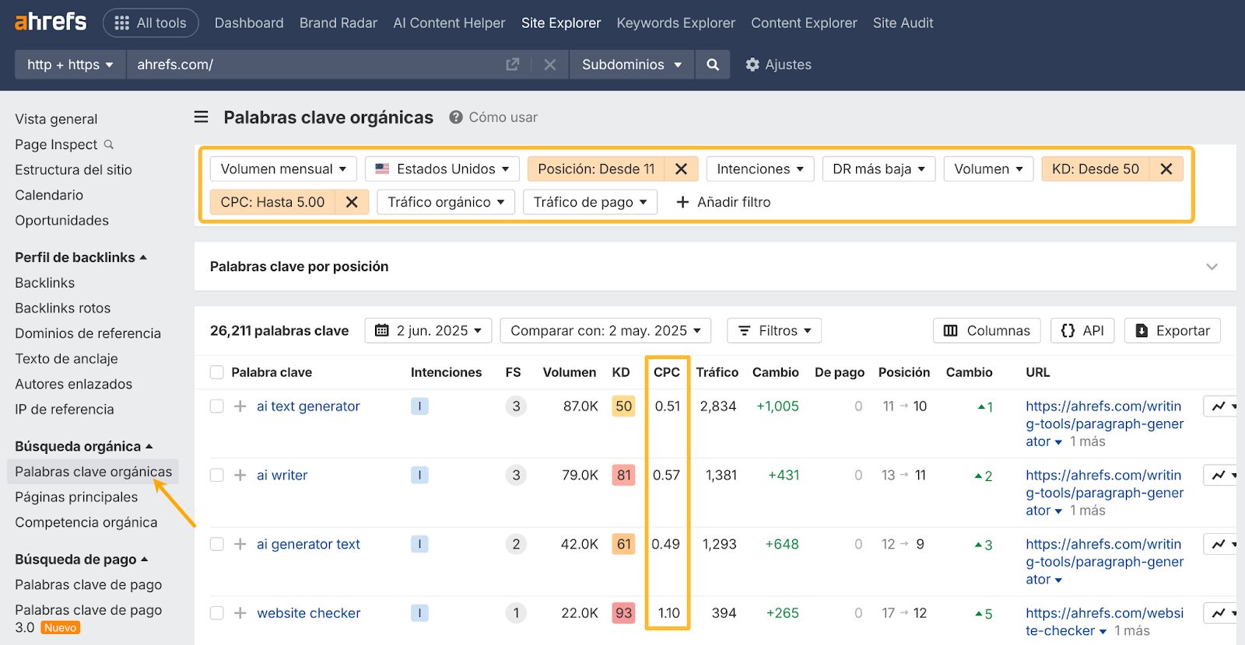1245x645 pixels.
Task: Add 'ai generator text' with plus icon
Action: 240,545
